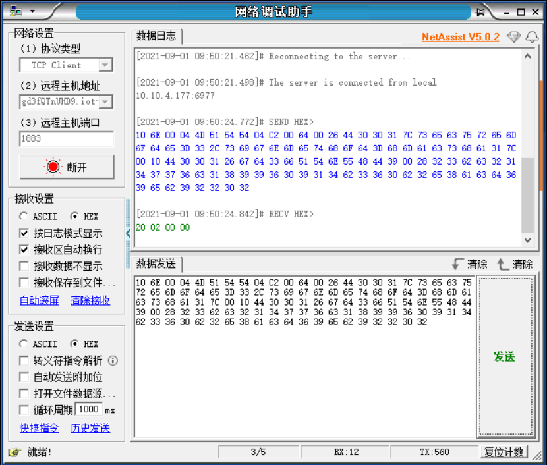
Task: Click the log scrollbar up arrow
Action: click(x=528, y=56)
